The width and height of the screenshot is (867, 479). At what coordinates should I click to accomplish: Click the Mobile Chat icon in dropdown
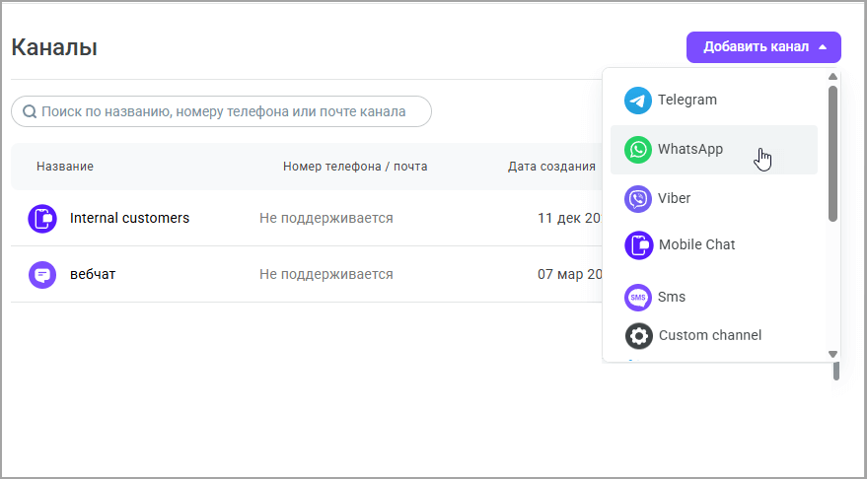pos(638,245)
